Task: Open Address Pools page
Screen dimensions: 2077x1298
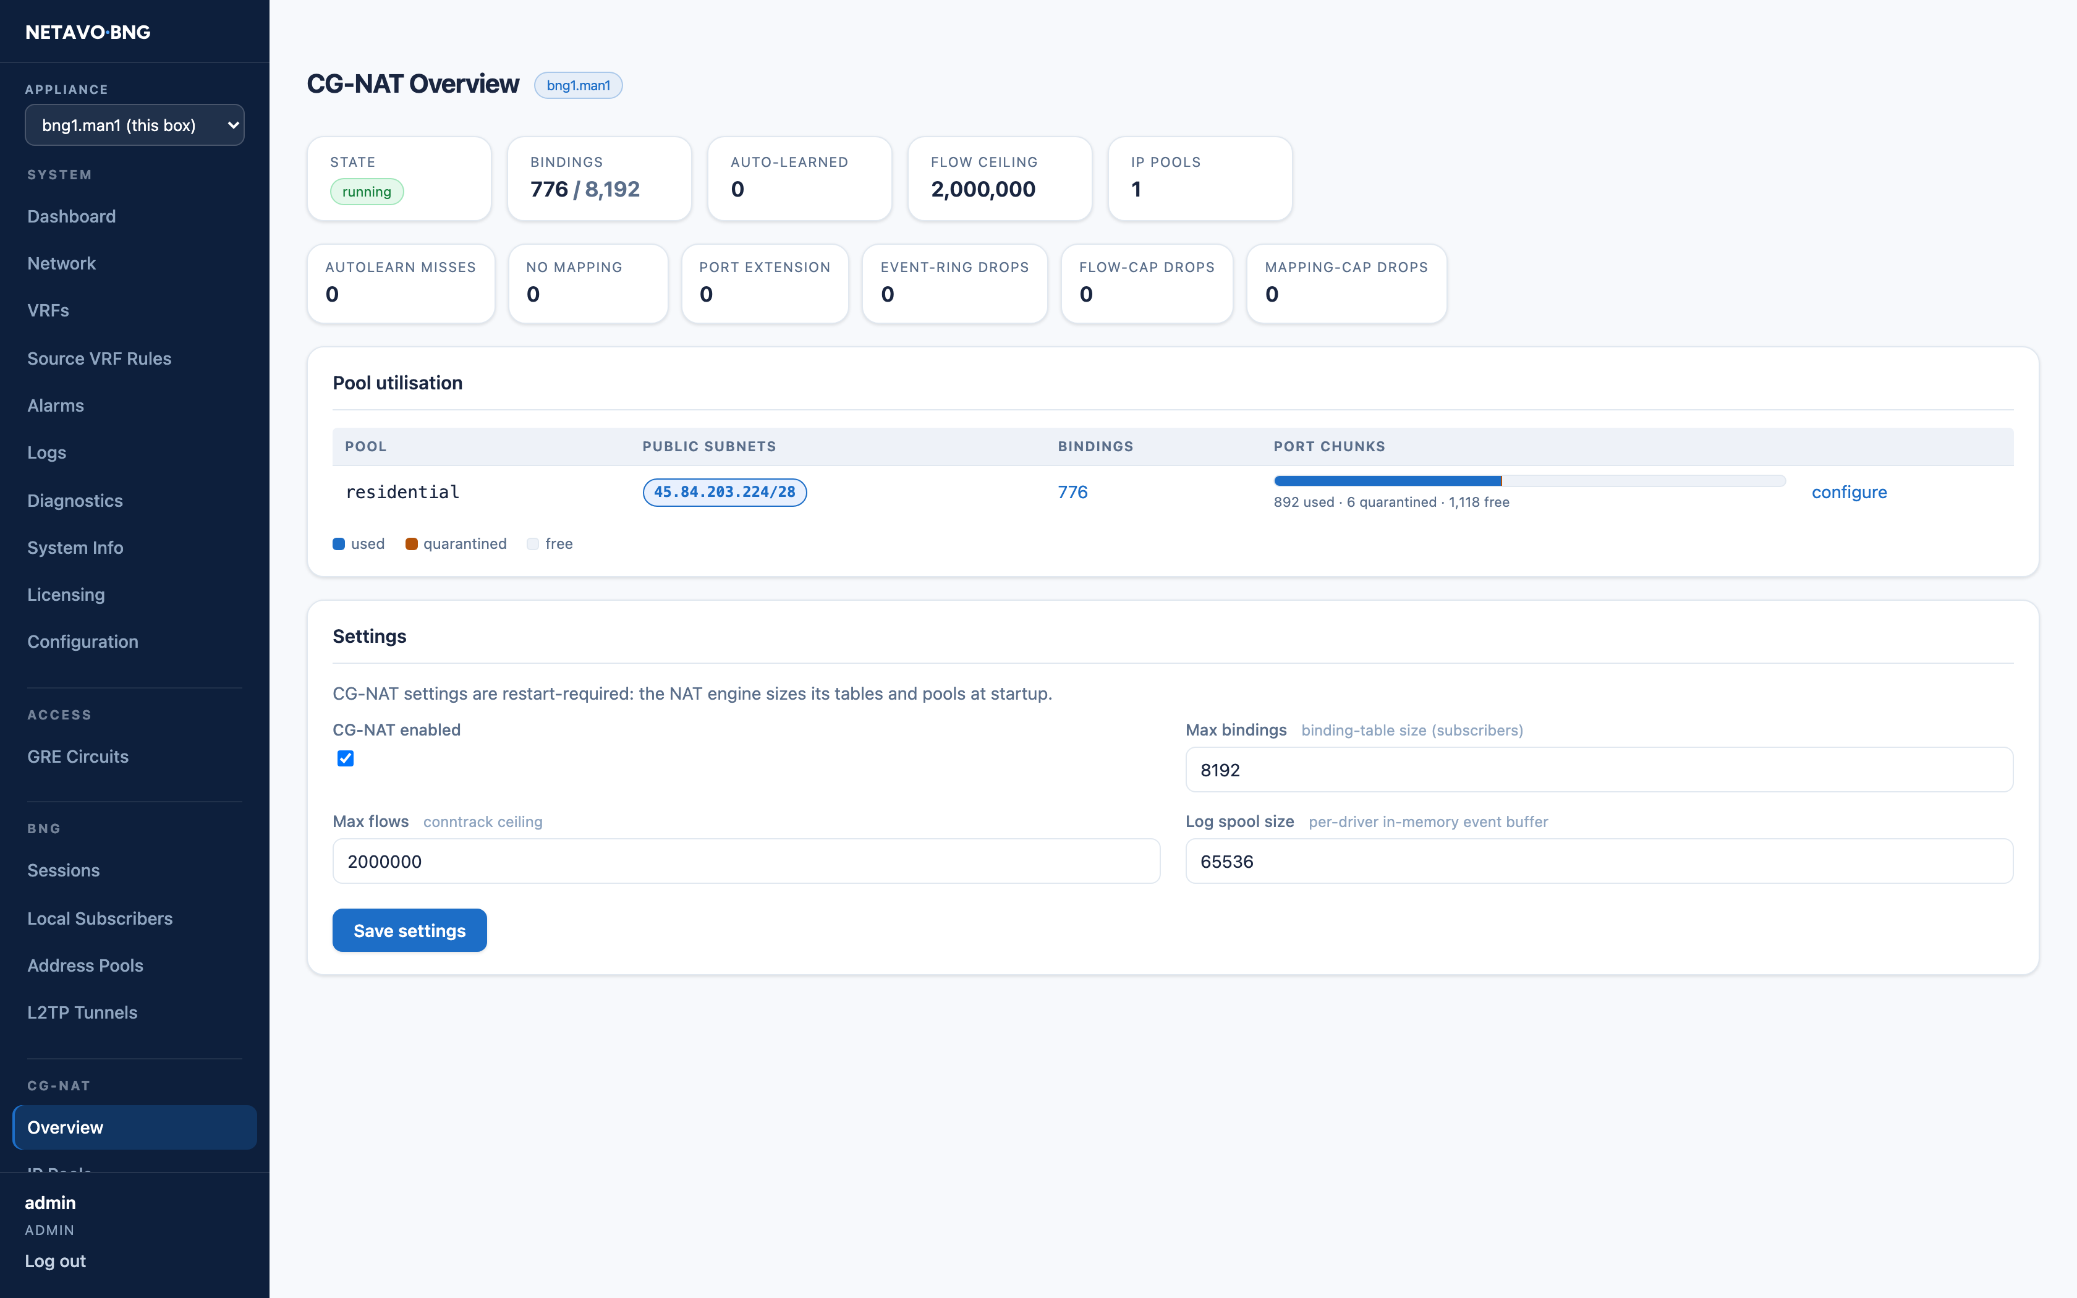Action: tap(85, 965)
